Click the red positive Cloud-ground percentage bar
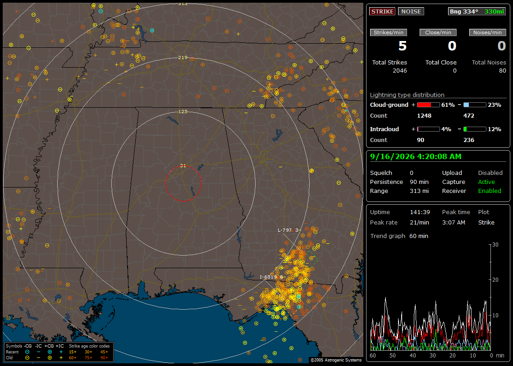Screen dimensions: 513x366 pyautogui.click(x=428, y=105)
